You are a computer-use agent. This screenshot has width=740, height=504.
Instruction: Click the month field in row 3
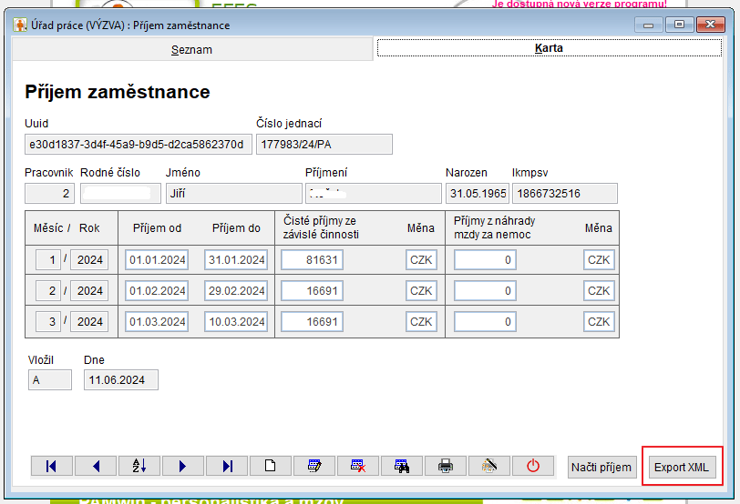[48, 322]
